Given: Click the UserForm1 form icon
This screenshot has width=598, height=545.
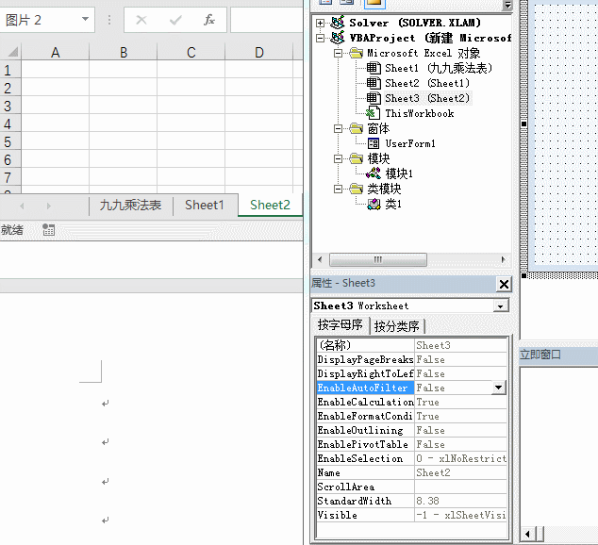Looking at the screenshot, I should [x=374, y=143].
